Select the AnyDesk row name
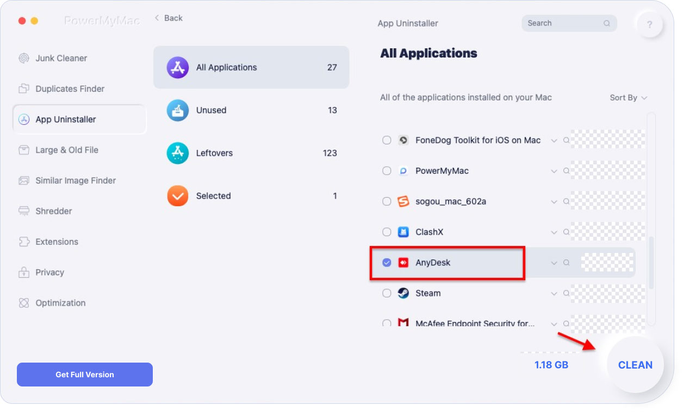Image resolution: width=683 pixels, height=412 pixels. (433, 263)
